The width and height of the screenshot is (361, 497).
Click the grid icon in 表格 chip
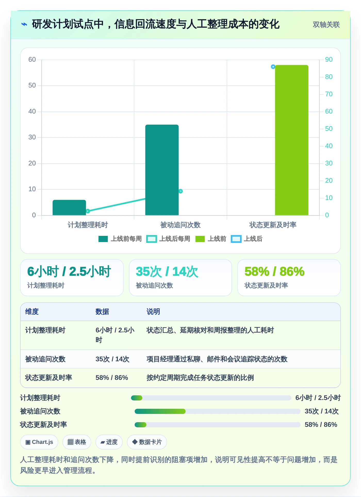tap(70, 442)
